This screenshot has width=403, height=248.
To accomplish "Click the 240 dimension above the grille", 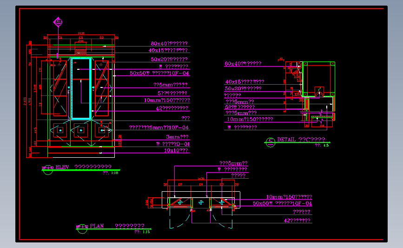I will 81,41.
